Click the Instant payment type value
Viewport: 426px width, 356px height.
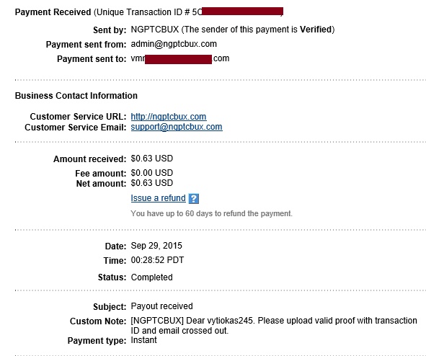[x=143, y=340]
